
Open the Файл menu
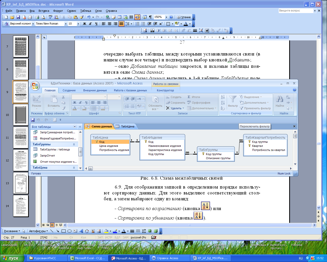pos(9,11)
